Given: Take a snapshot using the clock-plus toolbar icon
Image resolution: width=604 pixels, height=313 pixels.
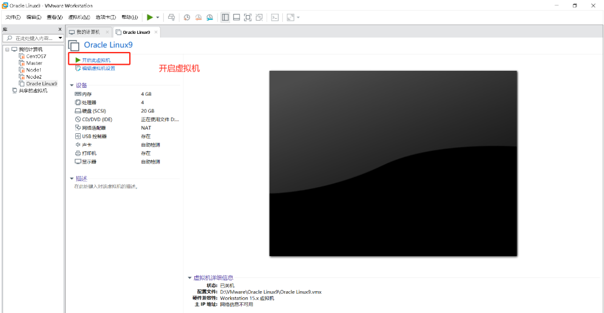Looking at the screenshot, I should coord(187,18).
